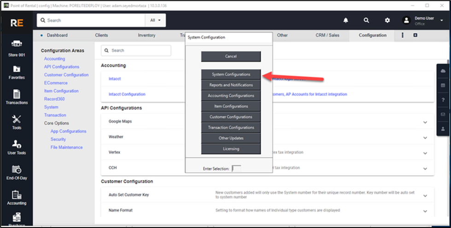
Task: Open the Favorites sidebar icon
Action: point(17,69)
